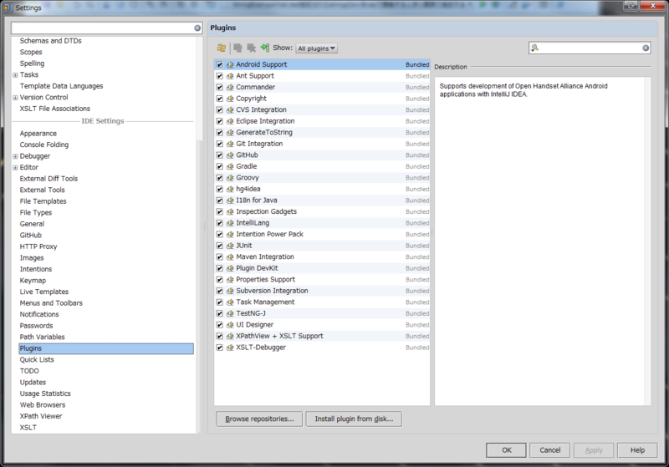Click the collapse all plugins toolbar icon
This screenshot has width=669, height=467.
(x=252, y=48)
